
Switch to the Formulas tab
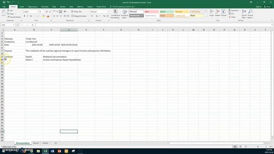[45, 7]
